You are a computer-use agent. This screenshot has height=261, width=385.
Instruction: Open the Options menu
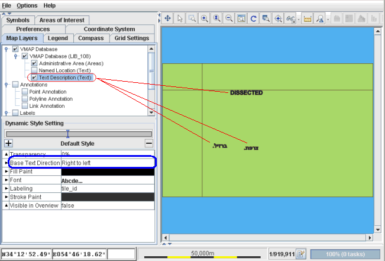click(x=27, y=5)
